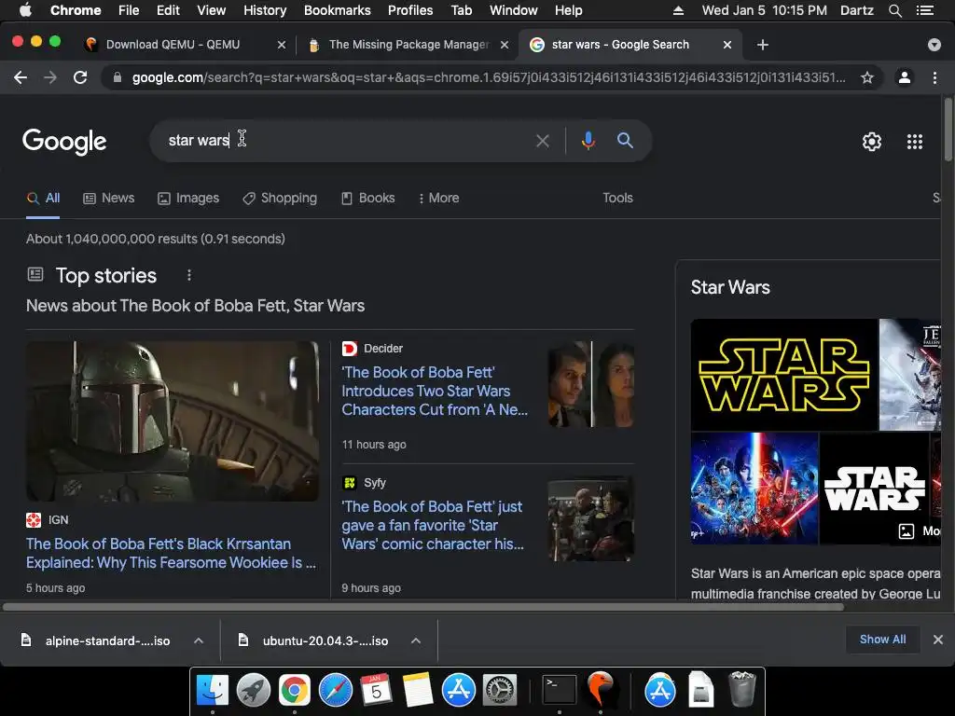Reload the current page
Viewport: 955px width, 716px height.
tap(80, 77)
